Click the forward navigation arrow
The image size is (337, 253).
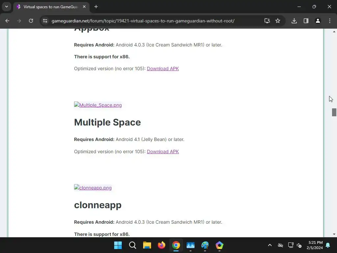coord(19,21)
